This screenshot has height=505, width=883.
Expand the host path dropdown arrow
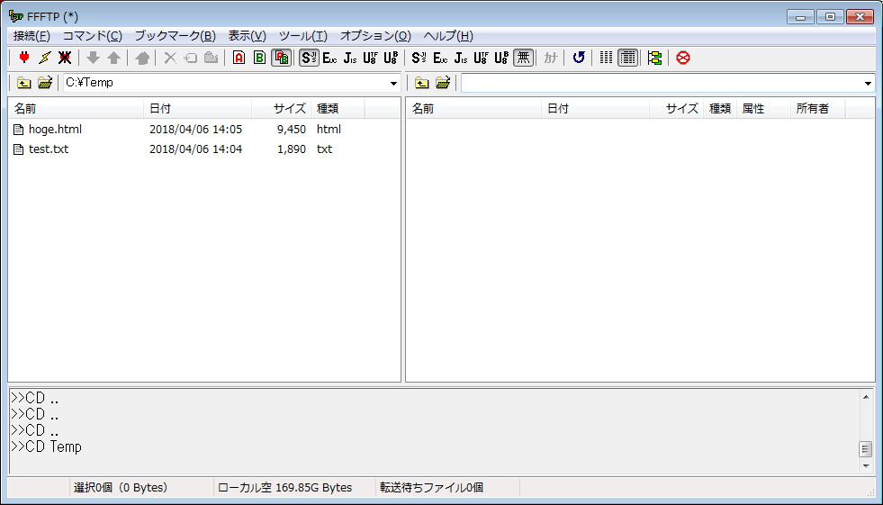(868, 84)
